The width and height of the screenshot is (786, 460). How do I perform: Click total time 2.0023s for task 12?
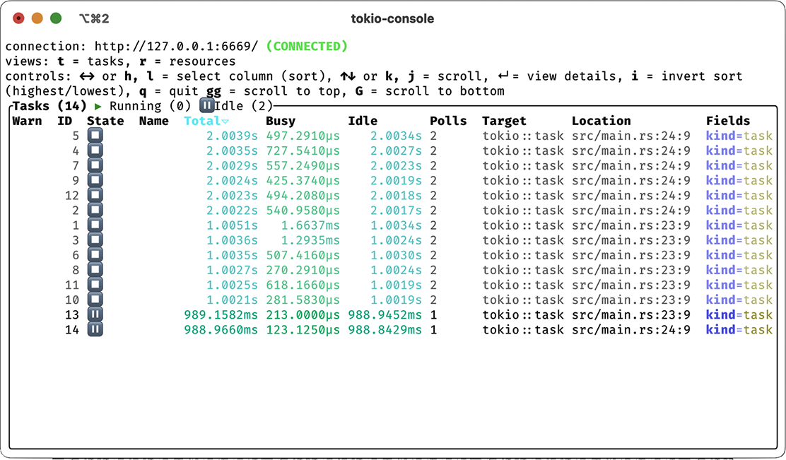coord(232,196)
